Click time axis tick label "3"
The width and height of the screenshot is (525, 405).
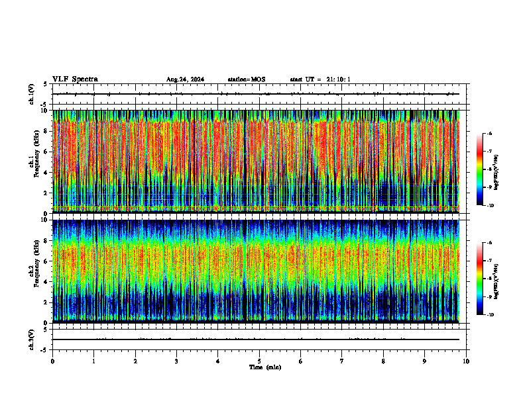[176, 361]
